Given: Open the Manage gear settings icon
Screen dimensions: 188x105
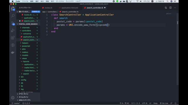Looking at the screenshot, I should (13, 98).
